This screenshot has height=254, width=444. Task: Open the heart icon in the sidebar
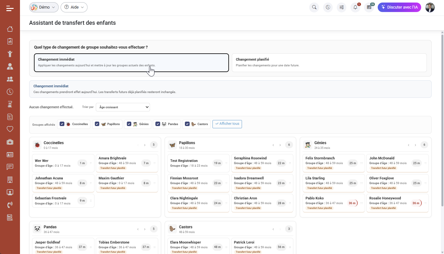(x=10, y=129)
